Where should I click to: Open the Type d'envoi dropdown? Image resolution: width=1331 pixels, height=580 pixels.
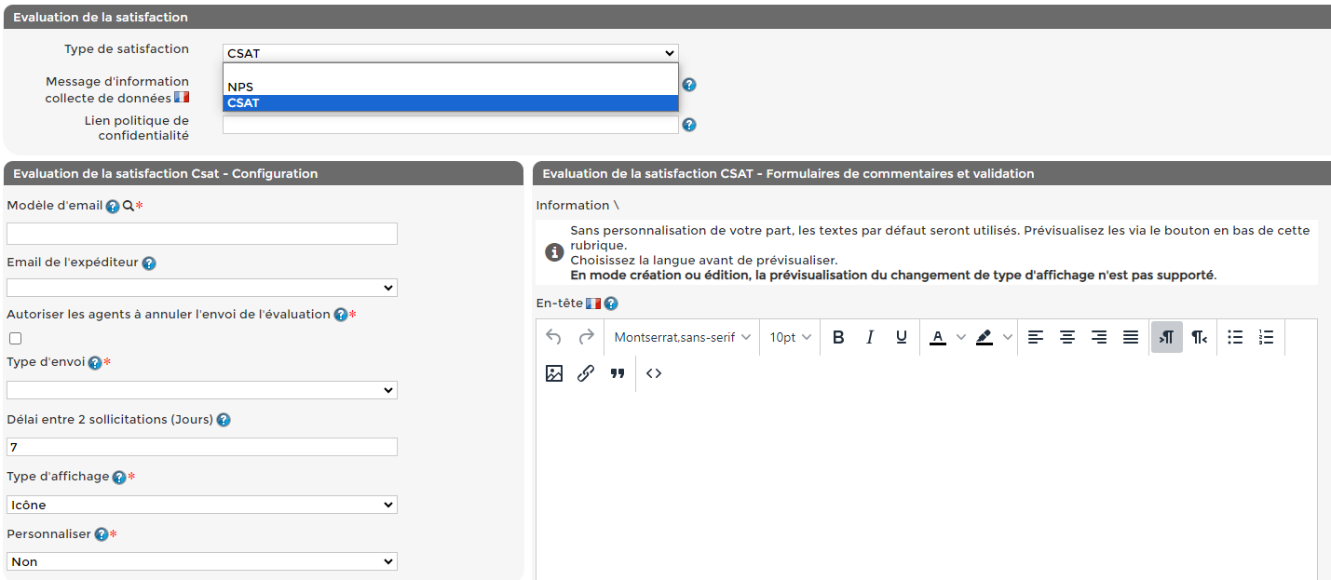pos(202,390)
